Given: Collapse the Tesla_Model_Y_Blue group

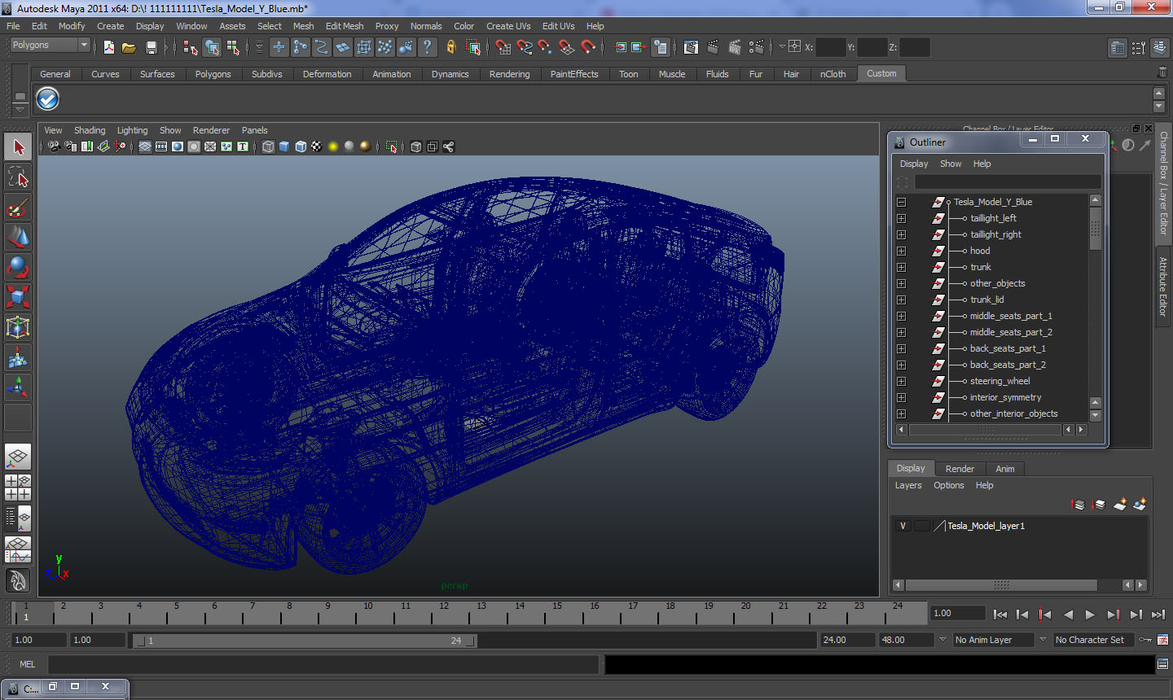Looking at the screenshot, I should (901, 202).
